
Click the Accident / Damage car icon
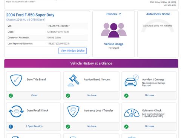click(132, 80)
